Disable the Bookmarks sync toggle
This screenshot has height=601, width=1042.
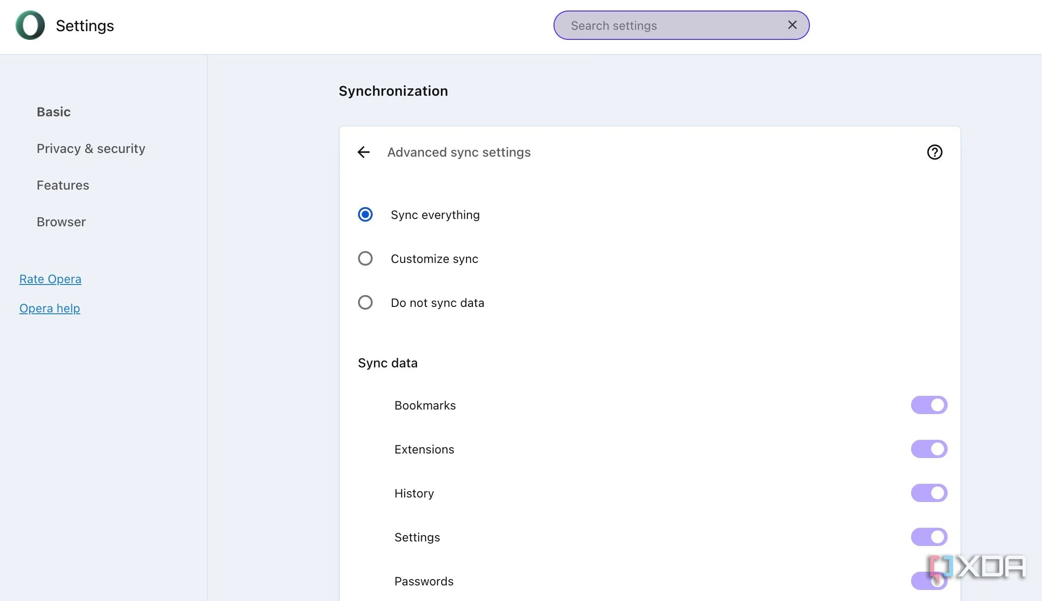pyautogui.click(x=929, y=405)
